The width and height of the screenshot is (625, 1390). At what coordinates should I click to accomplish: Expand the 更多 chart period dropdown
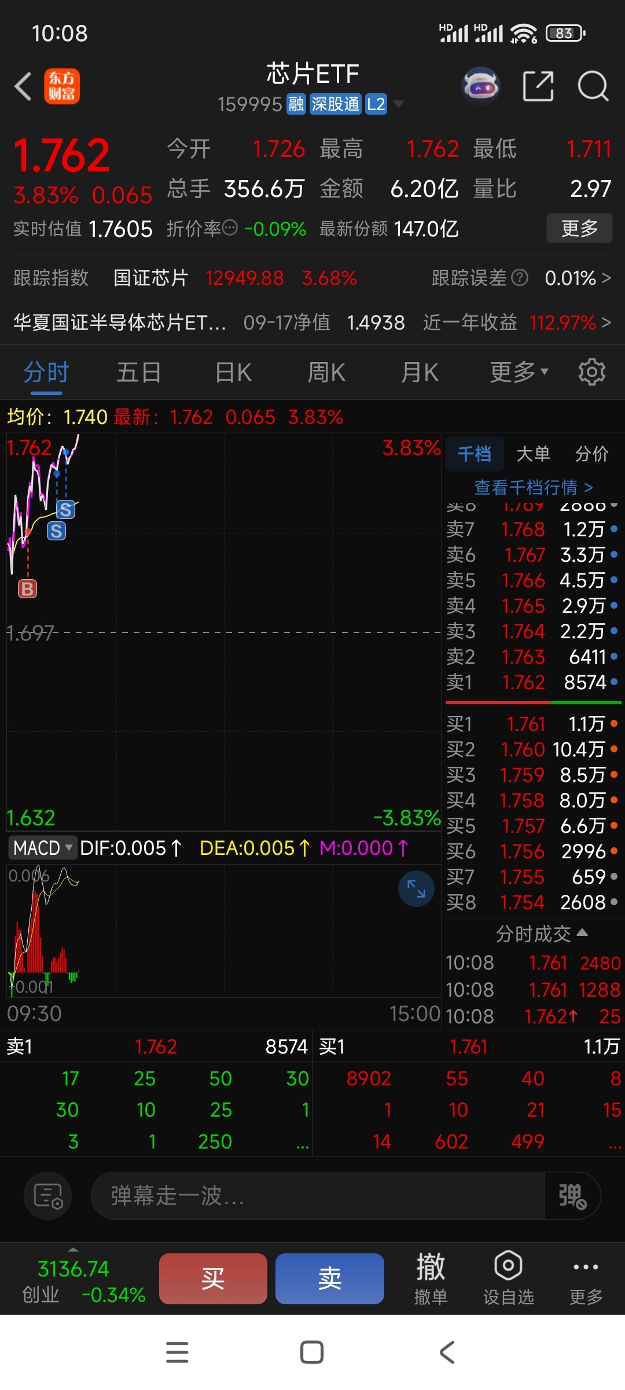519,372
